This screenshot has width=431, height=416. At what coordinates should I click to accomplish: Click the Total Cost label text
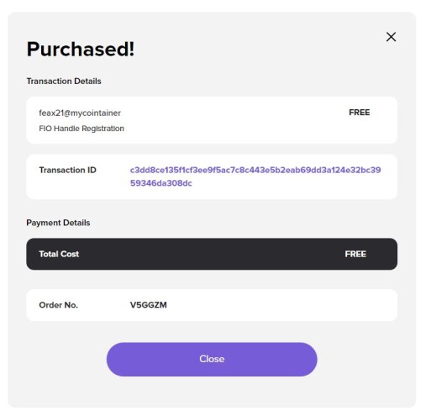pos(59,254)
